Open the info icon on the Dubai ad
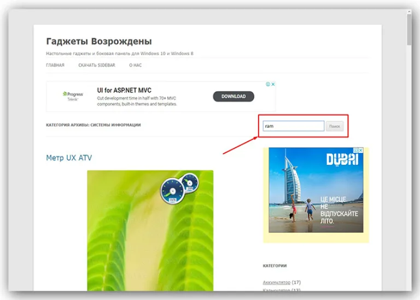The width and height of the screenshot is (420, 300). point(355,150)
